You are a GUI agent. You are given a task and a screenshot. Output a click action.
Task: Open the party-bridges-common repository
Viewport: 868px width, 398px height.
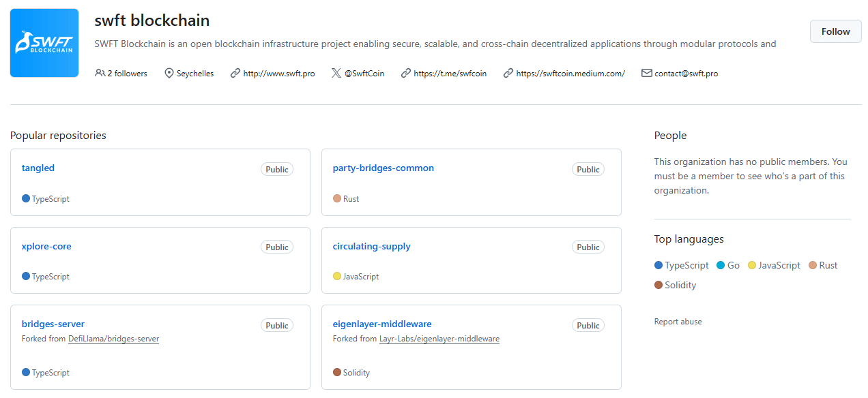click(x=383, y=168)
